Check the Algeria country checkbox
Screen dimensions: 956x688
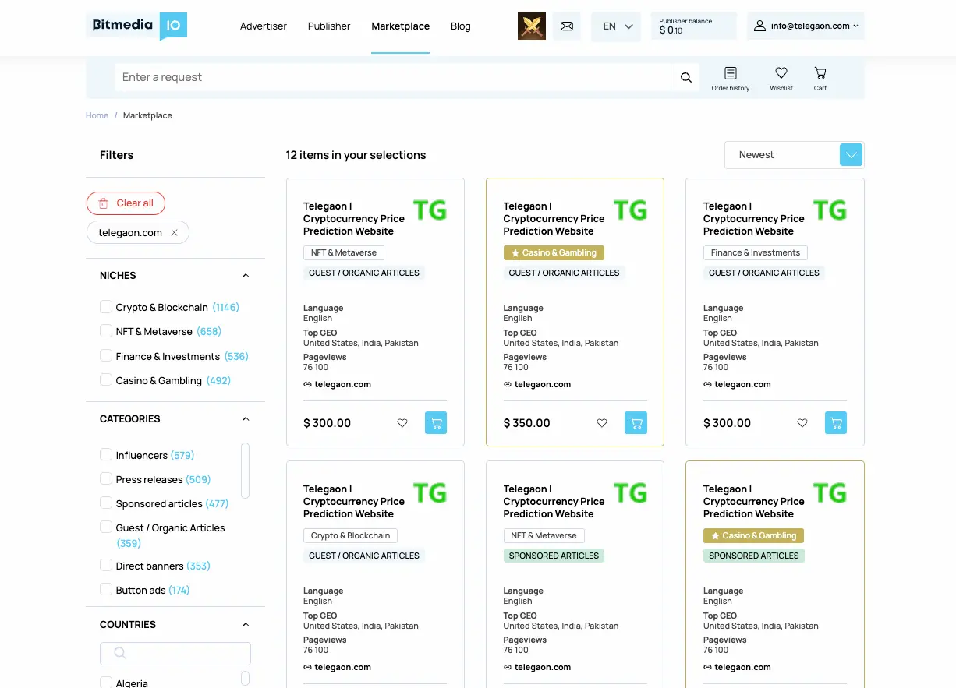point(106,683)
